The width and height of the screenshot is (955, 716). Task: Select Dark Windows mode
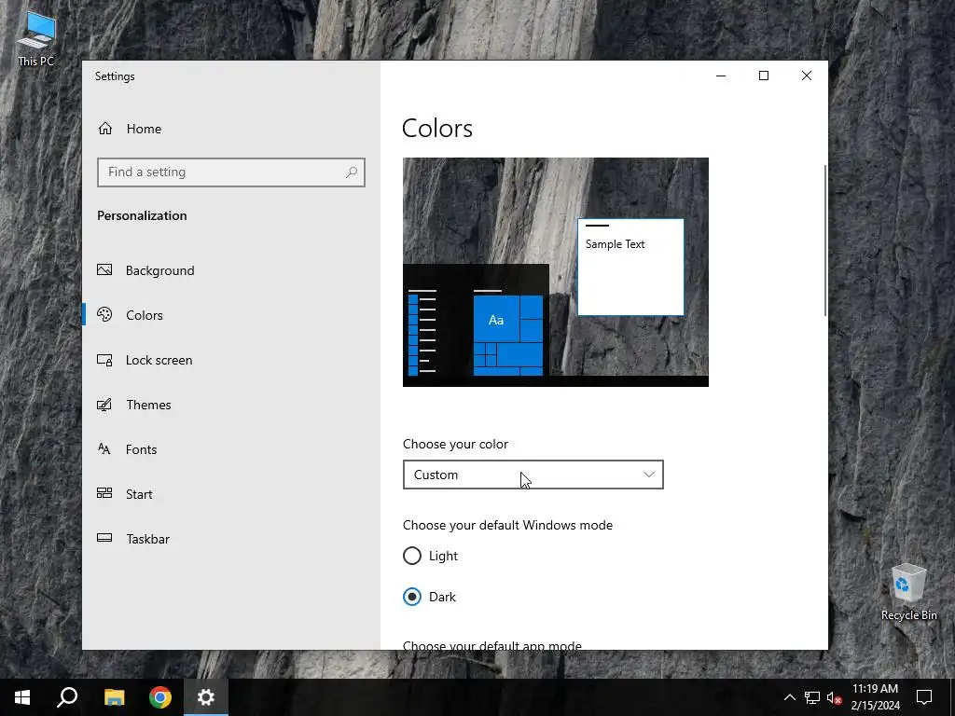click(429, 597)
